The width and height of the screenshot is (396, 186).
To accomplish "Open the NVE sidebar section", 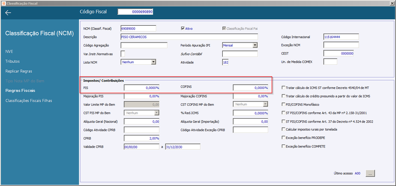I will [9, 51].
